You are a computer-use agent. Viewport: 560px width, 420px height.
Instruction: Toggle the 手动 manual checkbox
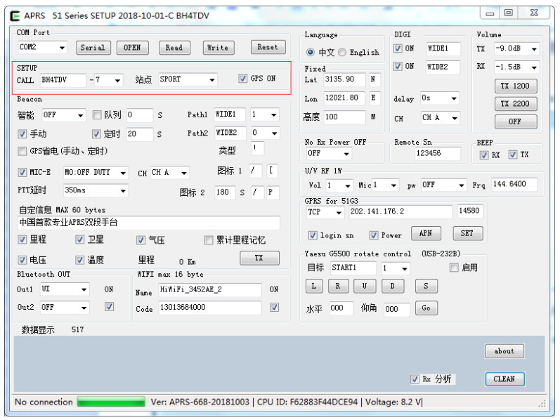pos(22,134)
